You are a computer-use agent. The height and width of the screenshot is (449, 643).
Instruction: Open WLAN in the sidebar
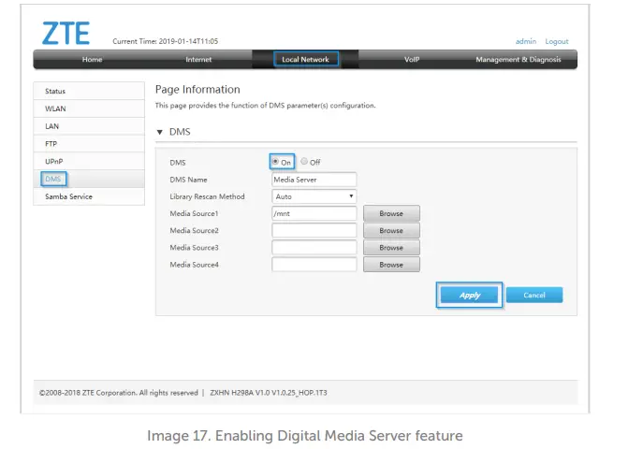pyautogui.click(x=89, y=109)
